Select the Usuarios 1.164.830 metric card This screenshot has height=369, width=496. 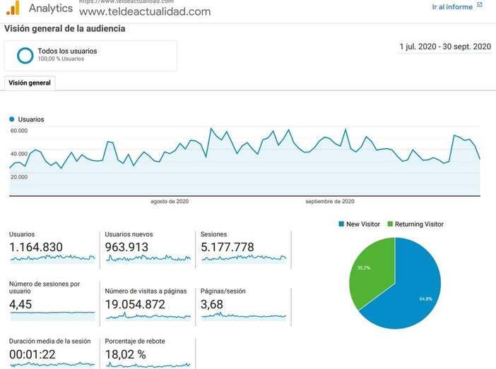point(52,247)
